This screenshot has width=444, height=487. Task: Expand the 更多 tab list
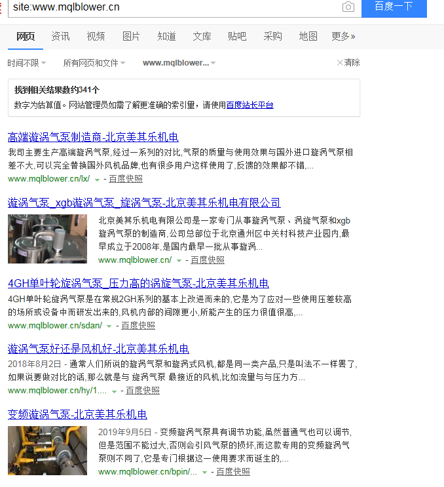click(343, 37)
